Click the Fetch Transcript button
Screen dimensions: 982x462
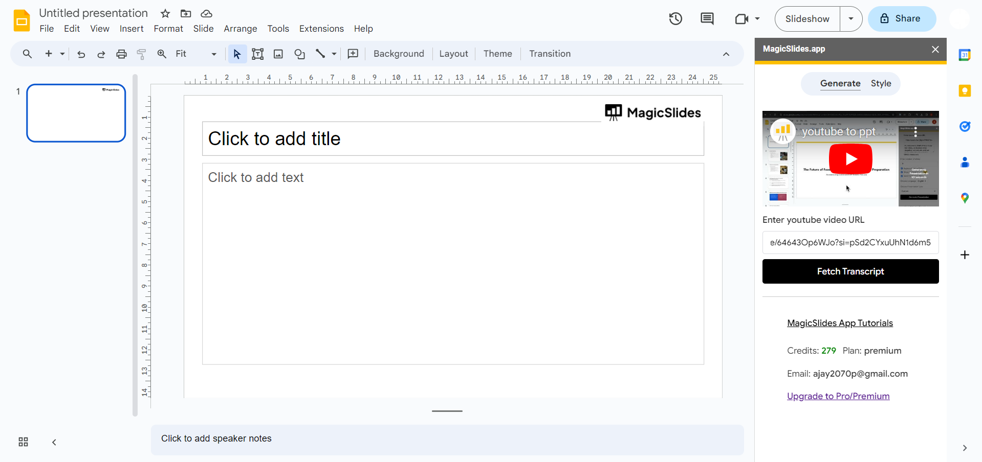pyautogui.click(x=850, y=271)
